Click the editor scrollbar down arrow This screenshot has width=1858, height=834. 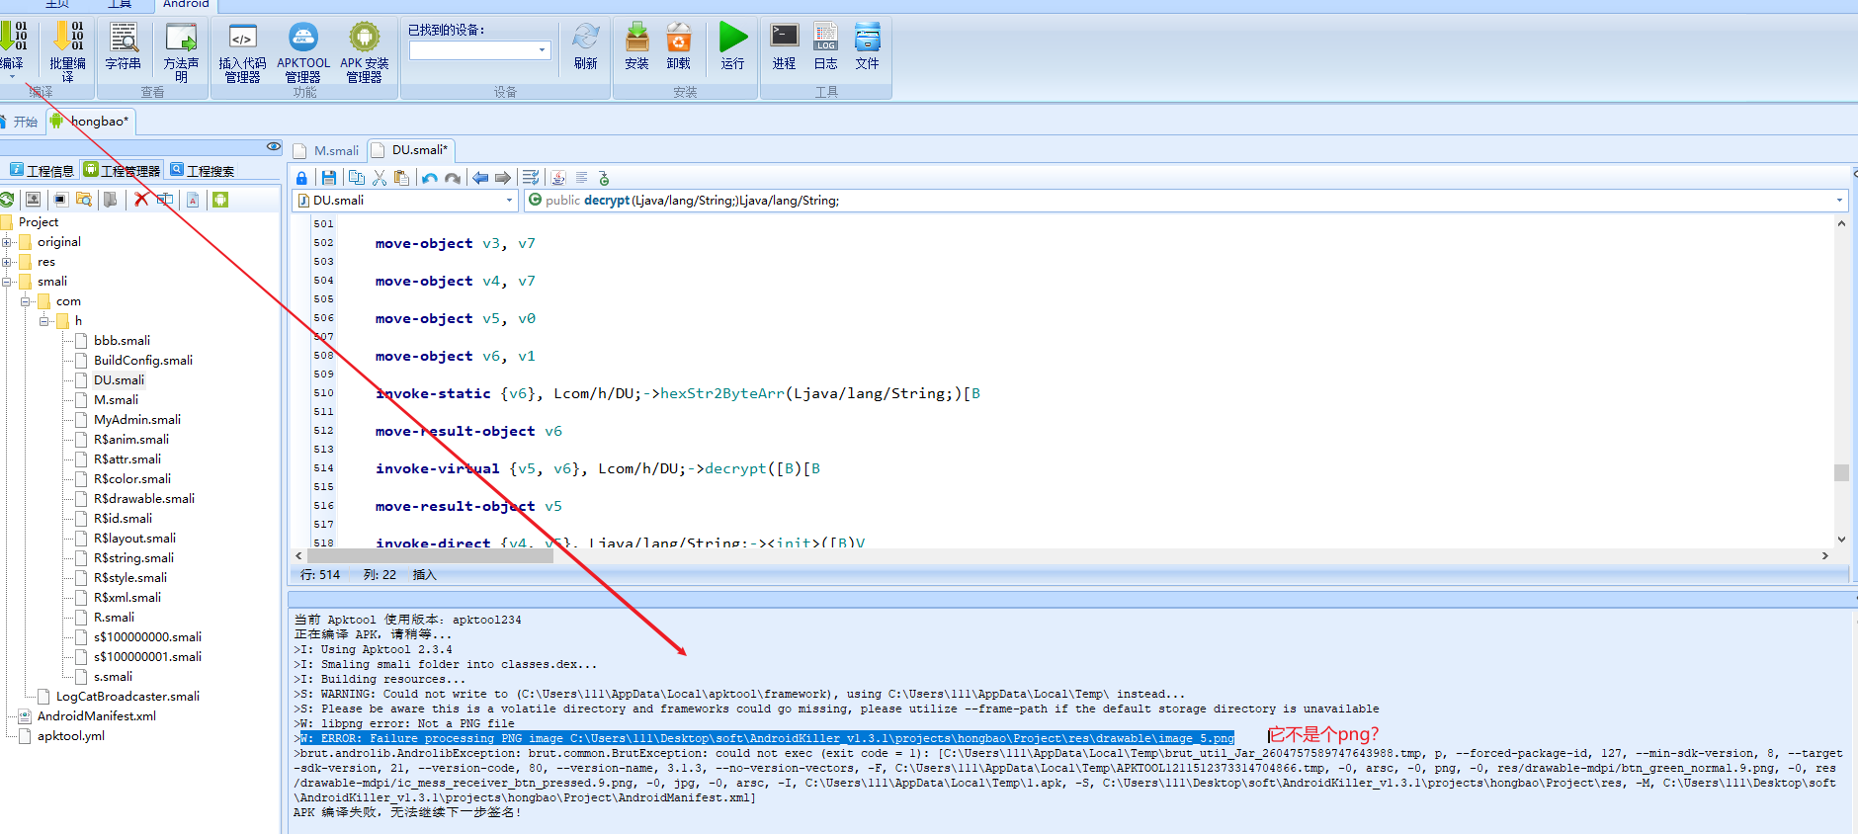click(1841, 540)
